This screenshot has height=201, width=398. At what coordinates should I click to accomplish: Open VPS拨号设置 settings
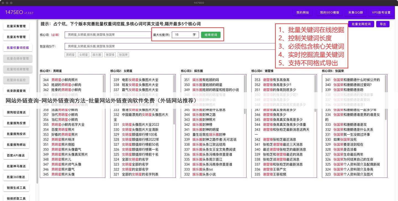pos(381,12)
